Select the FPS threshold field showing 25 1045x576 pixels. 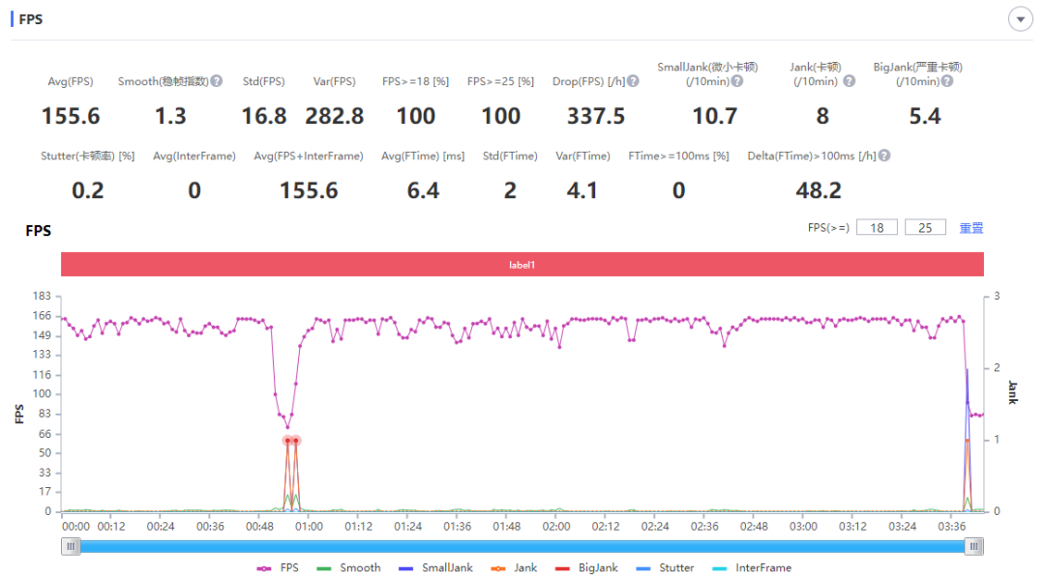(925, 227)
